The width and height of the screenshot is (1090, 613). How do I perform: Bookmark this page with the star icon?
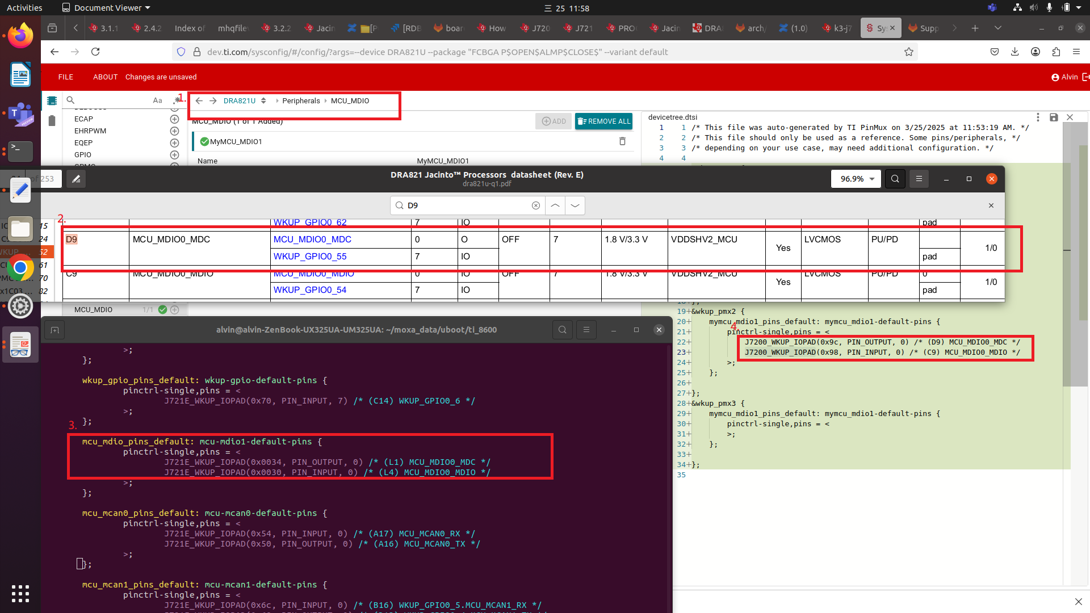tap(909, 52)
